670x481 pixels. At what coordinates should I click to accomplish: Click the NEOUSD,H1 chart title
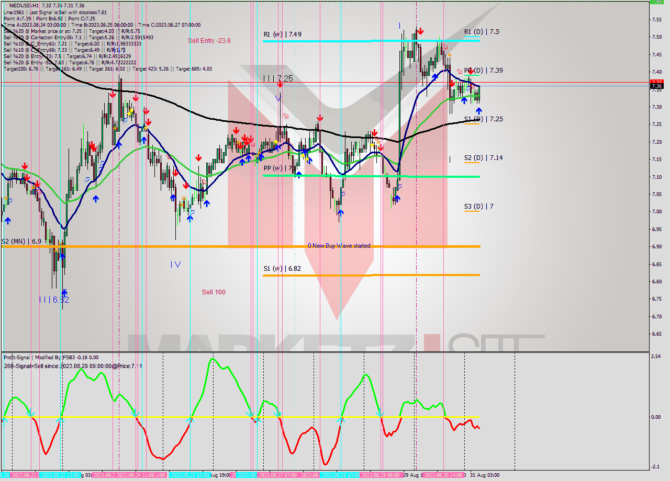[24, 5]
